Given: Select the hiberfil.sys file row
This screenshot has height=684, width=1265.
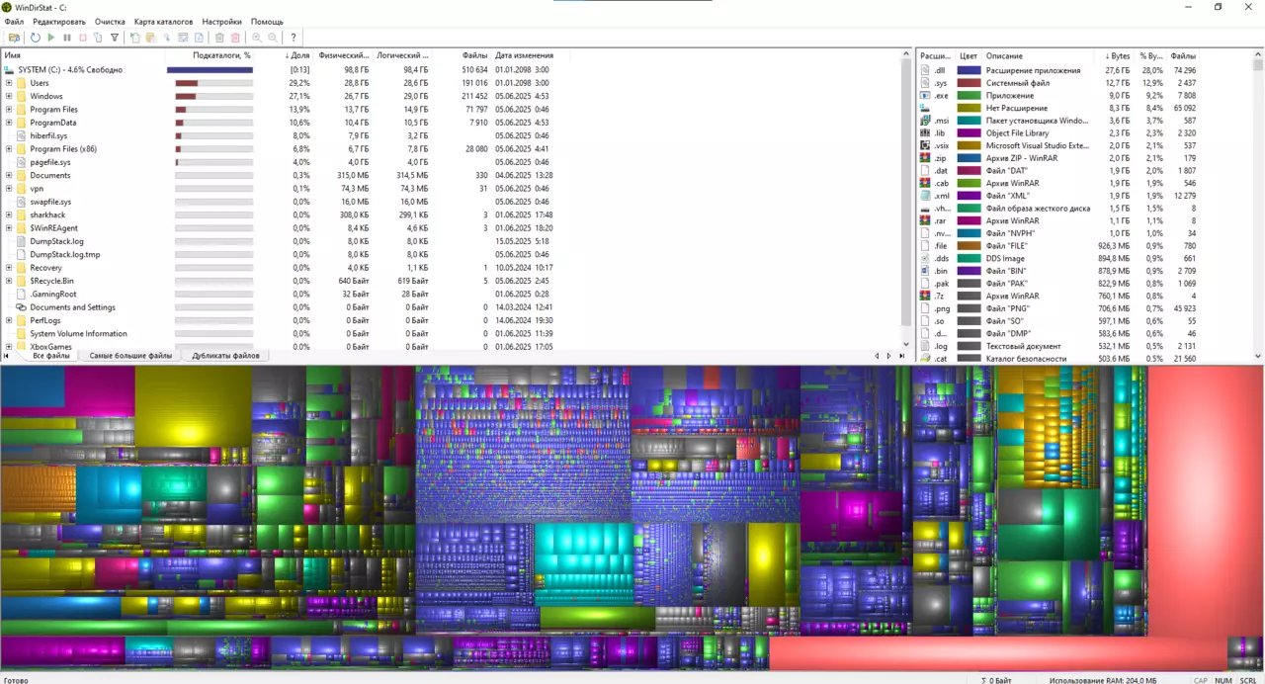Looking at the screenshot, I should point(48,135).
